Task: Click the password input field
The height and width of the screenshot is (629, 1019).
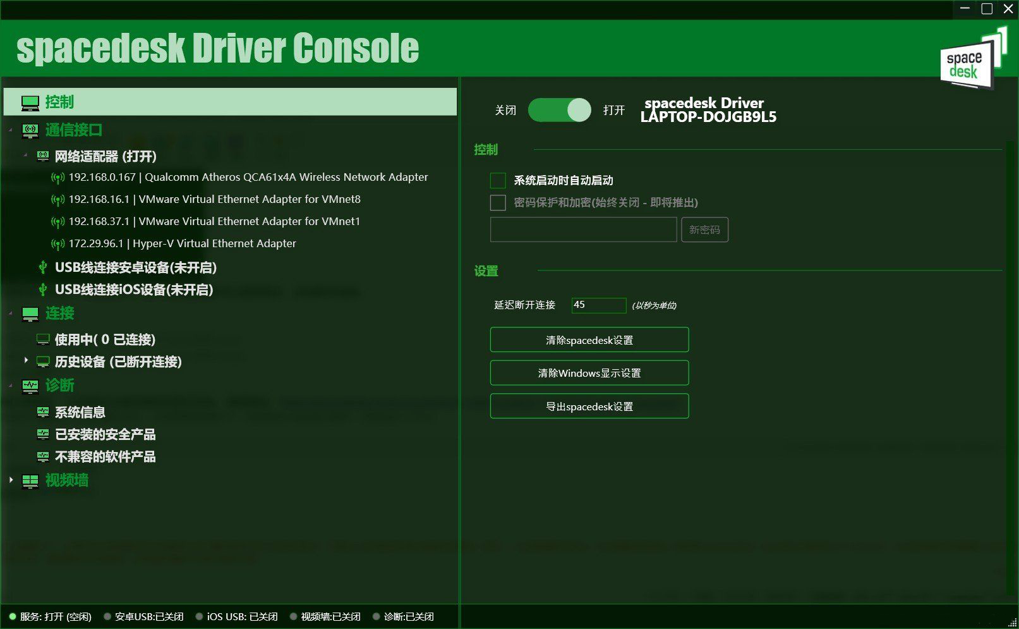Action: (583, 229)
